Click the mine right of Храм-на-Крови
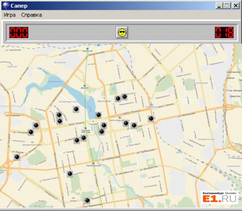 point(118,99)
